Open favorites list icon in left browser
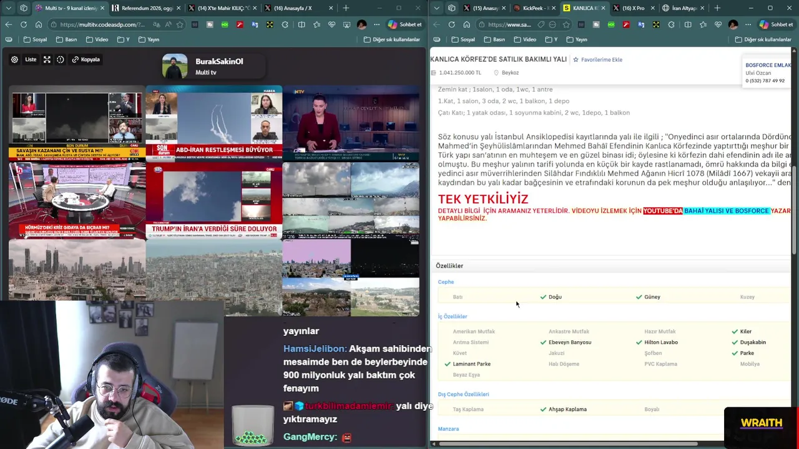 pyautogui.click(x=317, y=24)
